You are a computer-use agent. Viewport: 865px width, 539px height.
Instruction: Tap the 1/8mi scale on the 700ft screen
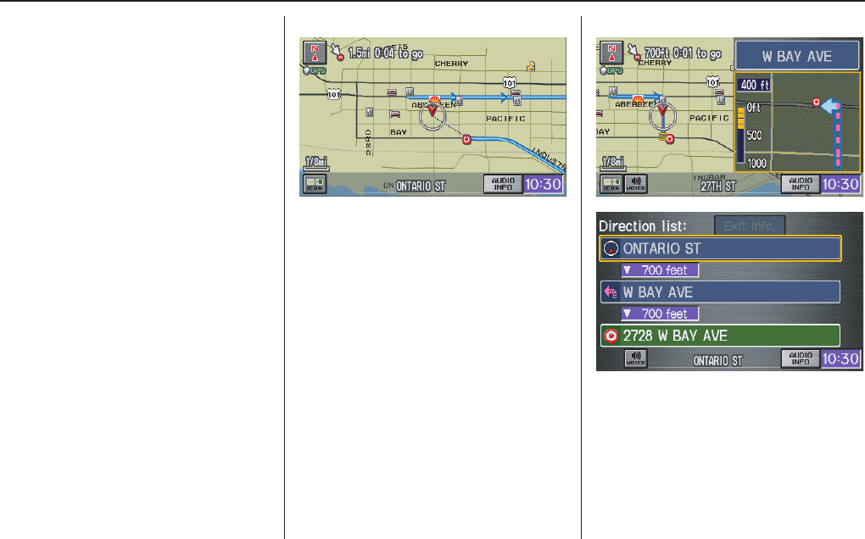click(x=613, y=163)
